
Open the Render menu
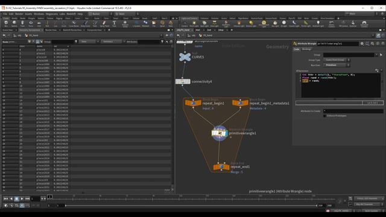pos(19,14)
